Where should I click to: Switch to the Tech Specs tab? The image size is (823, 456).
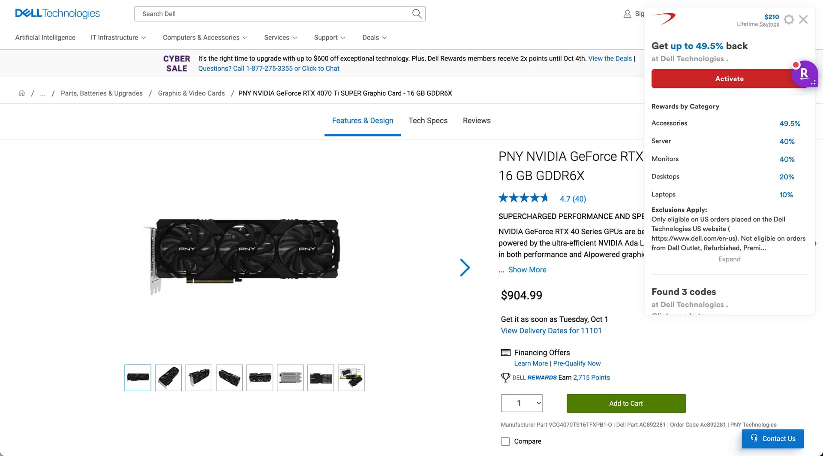pyautogui.click(x=428, y=121)
